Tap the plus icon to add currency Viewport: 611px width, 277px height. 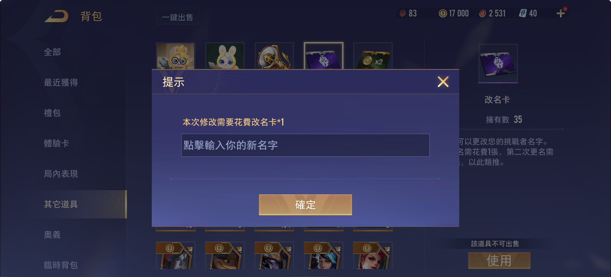561,13
